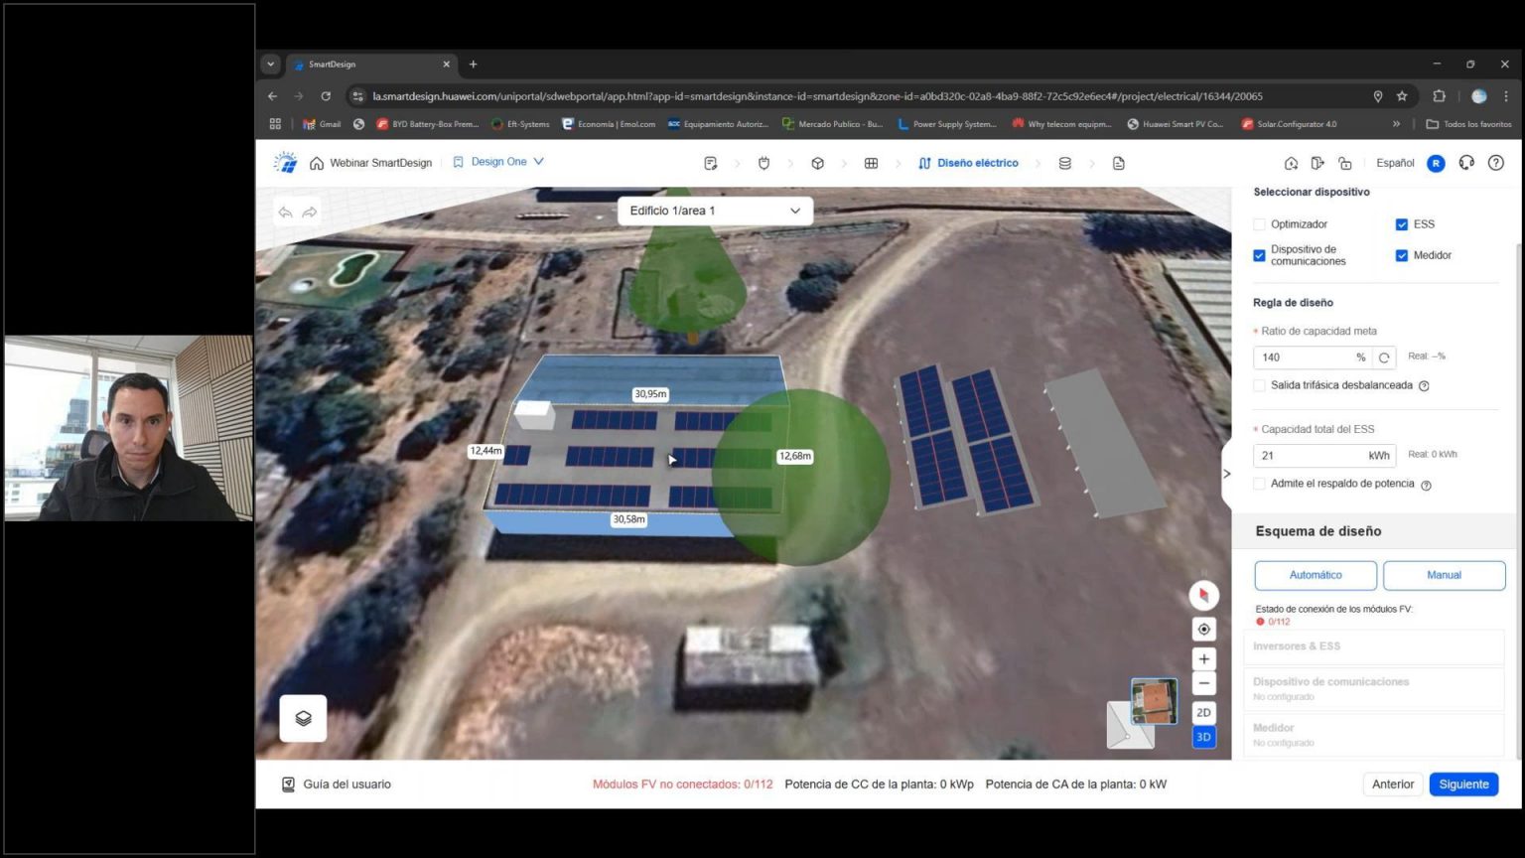Switch the map to 2D view

coord(1202,712)
